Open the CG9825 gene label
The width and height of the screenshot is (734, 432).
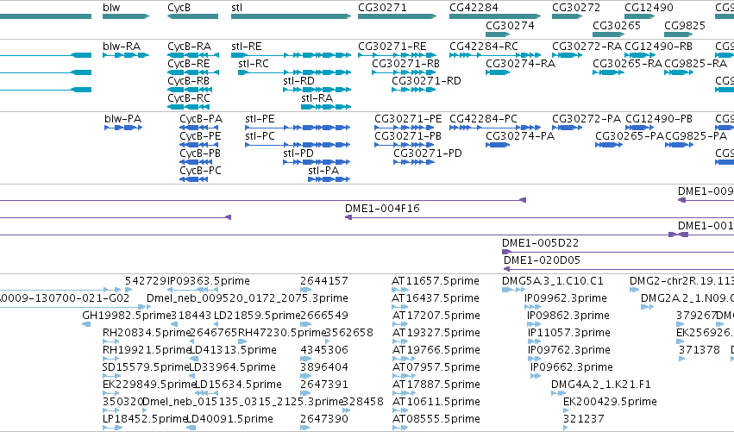tap(684, 26)
